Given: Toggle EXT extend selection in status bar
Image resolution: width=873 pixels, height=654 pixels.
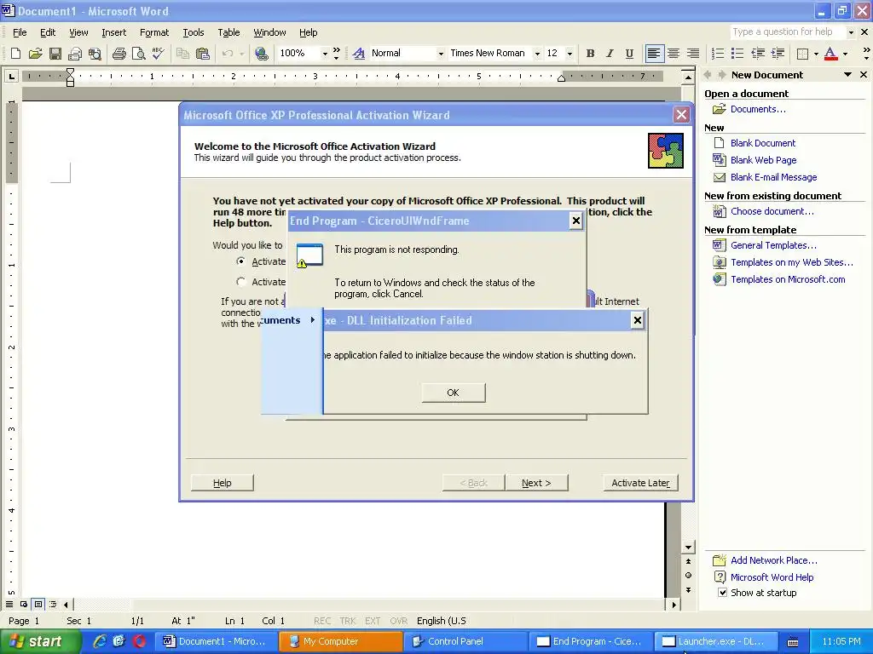Looking at the screenshot, I should (x=373, y=621).
